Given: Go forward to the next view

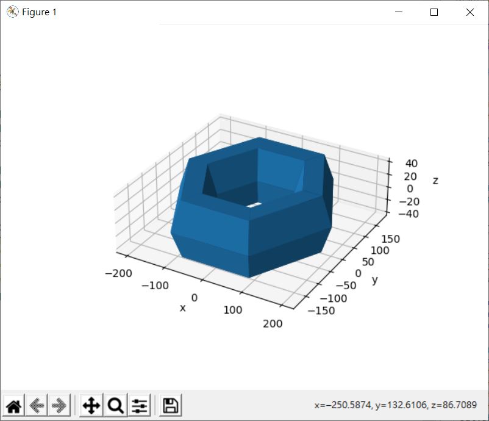Looking at the screenshot, I should click(x=59, y=405).
